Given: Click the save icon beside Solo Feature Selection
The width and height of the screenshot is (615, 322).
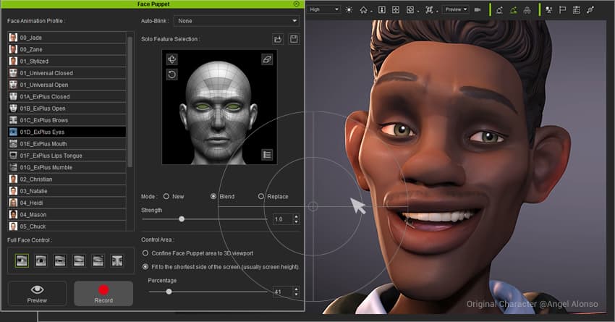Looking at the screenshot, I should tap(294, 39).
